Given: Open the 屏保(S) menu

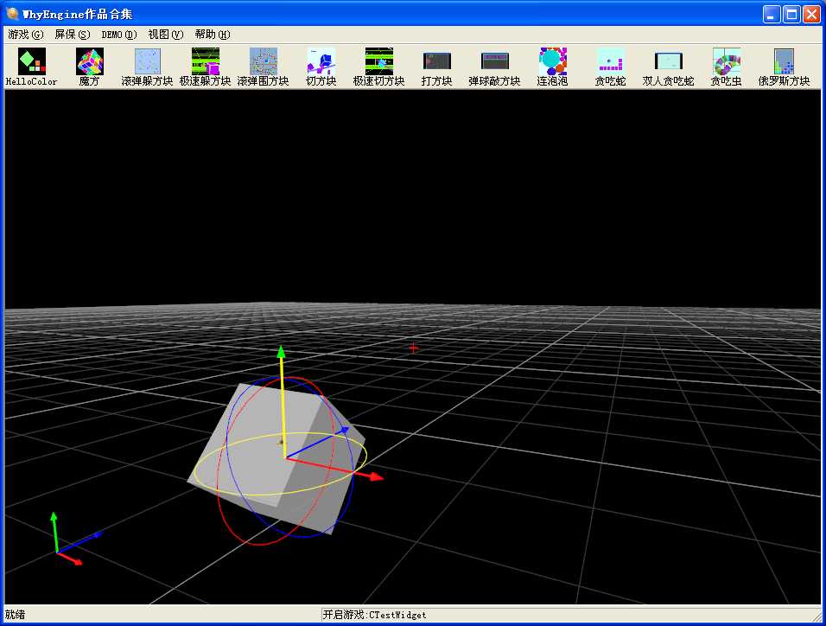Looking at the screenshot, I should tap(73, 35).
